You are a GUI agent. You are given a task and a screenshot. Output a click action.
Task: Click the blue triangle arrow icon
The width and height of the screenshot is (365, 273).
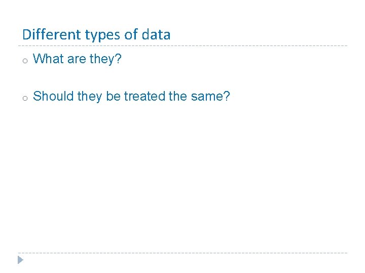pyautogui.click(x=20, y=260)
